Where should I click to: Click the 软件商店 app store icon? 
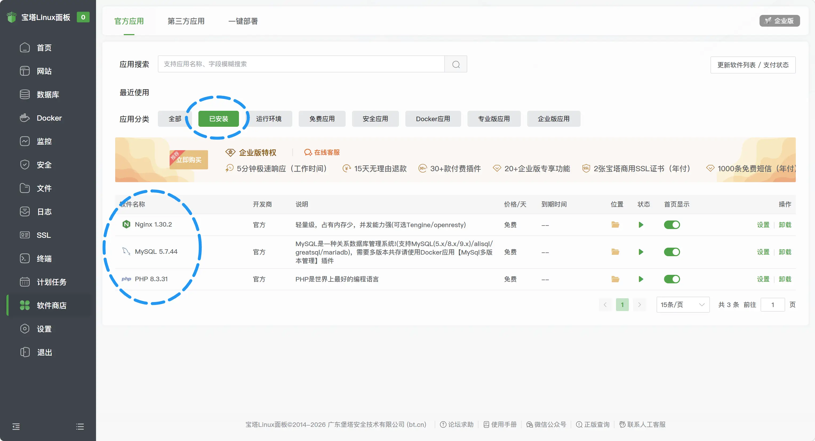point(25,305)
